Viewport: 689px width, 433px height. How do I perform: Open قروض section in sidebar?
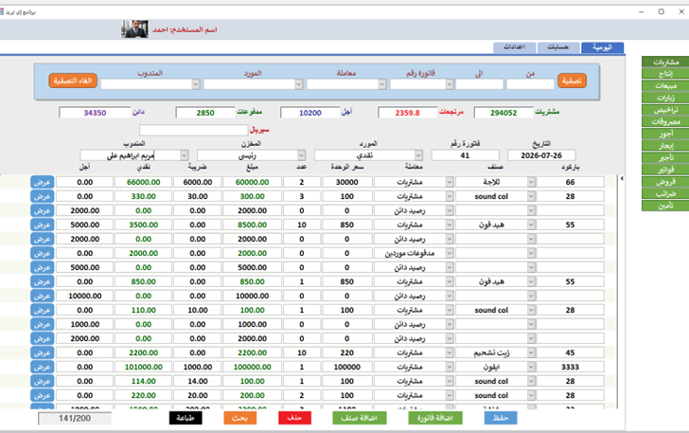[x=665, y=181]
